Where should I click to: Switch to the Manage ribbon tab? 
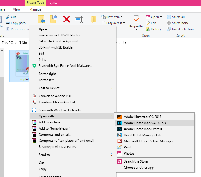click(x=35, y=9)
